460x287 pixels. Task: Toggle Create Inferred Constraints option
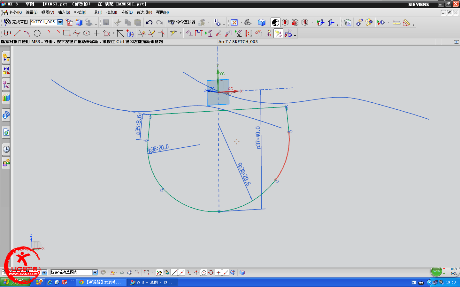click(x=278, y=33)
